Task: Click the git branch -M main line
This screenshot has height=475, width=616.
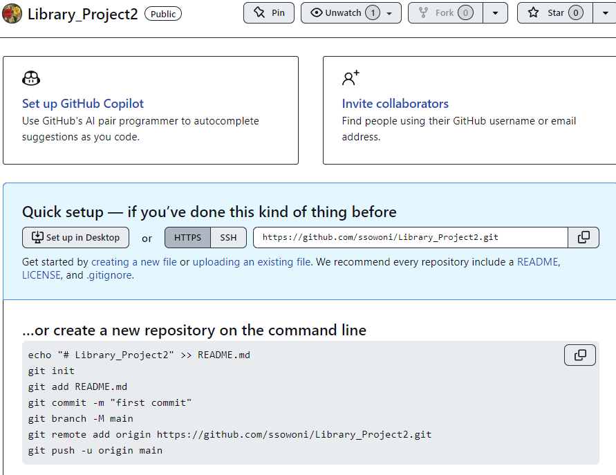Action: [x=80, y=418]
